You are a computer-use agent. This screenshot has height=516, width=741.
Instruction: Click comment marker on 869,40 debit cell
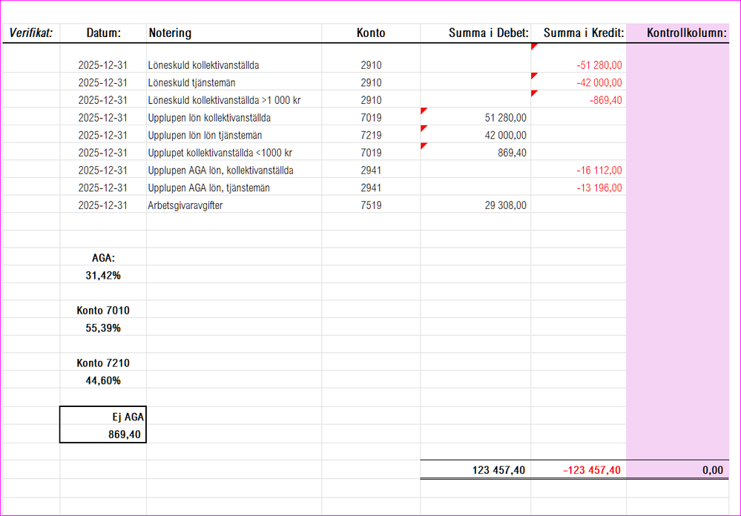pos(424,145)
